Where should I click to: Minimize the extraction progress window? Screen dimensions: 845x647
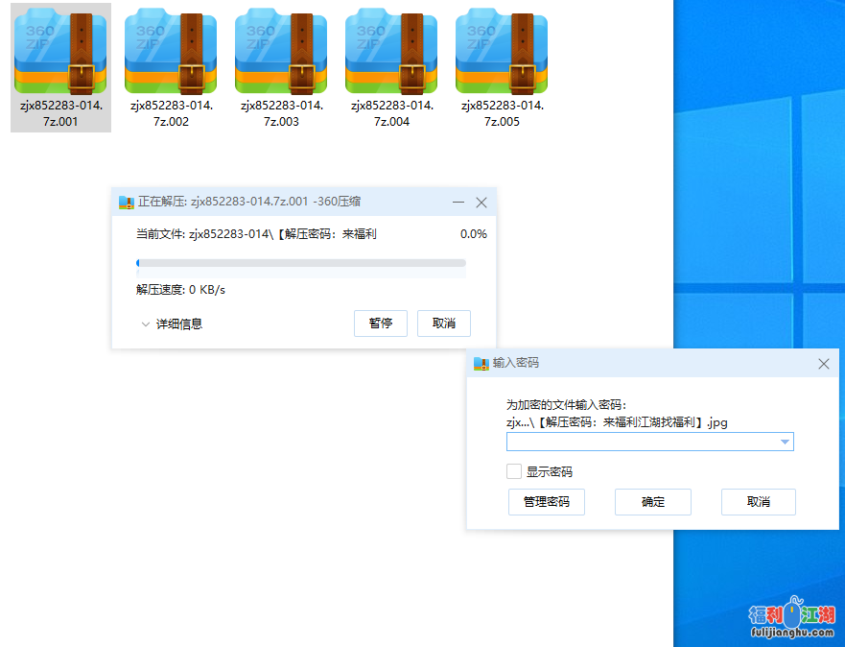458,203
